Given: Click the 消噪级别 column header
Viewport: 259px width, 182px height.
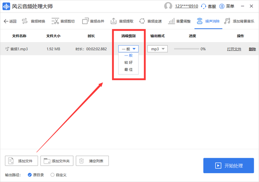Looking at the screenshot, I should pos(128,36).
